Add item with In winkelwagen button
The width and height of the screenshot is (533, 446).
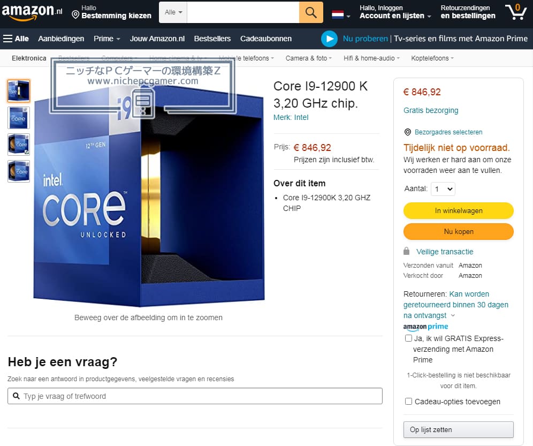(x=458, y=210)
